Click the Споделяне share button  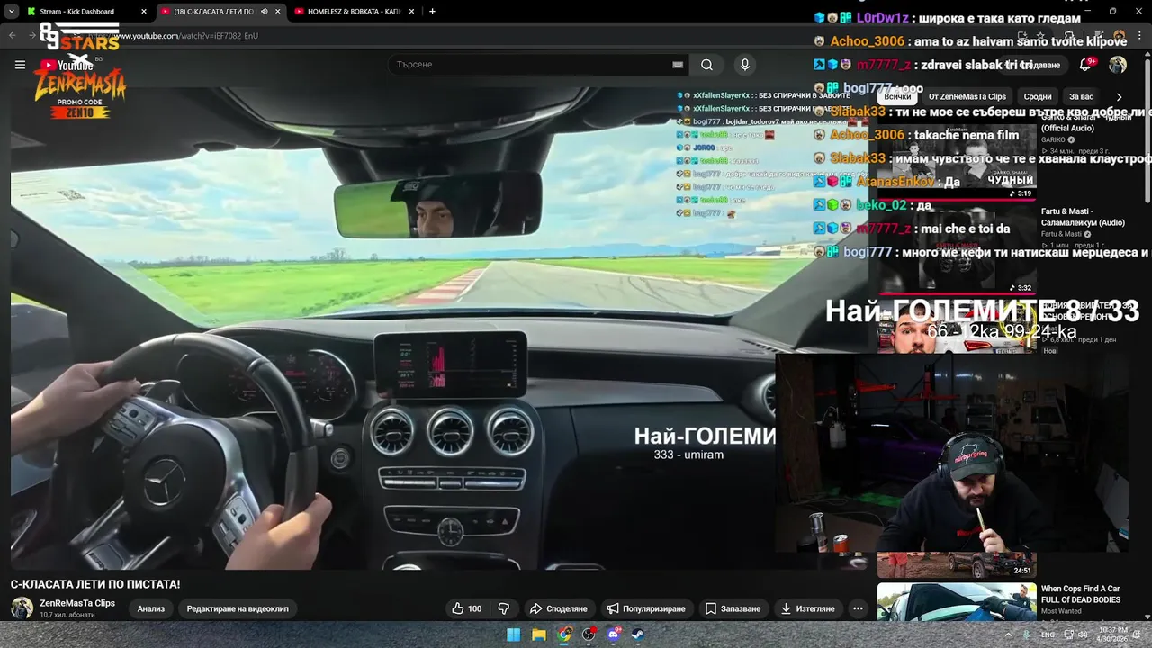point(558,608)
